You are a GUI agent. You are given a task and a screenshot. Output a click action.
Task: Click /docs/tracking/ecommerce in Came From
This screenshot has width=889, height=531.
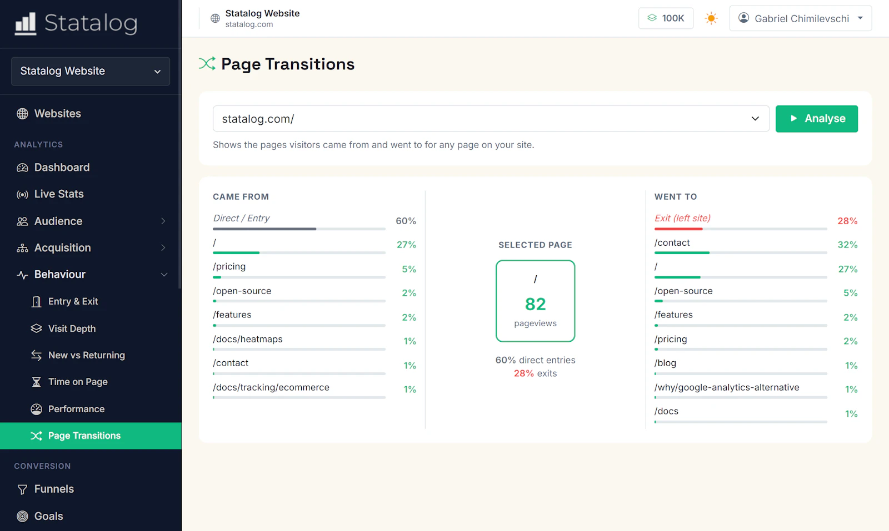(271, 387)
